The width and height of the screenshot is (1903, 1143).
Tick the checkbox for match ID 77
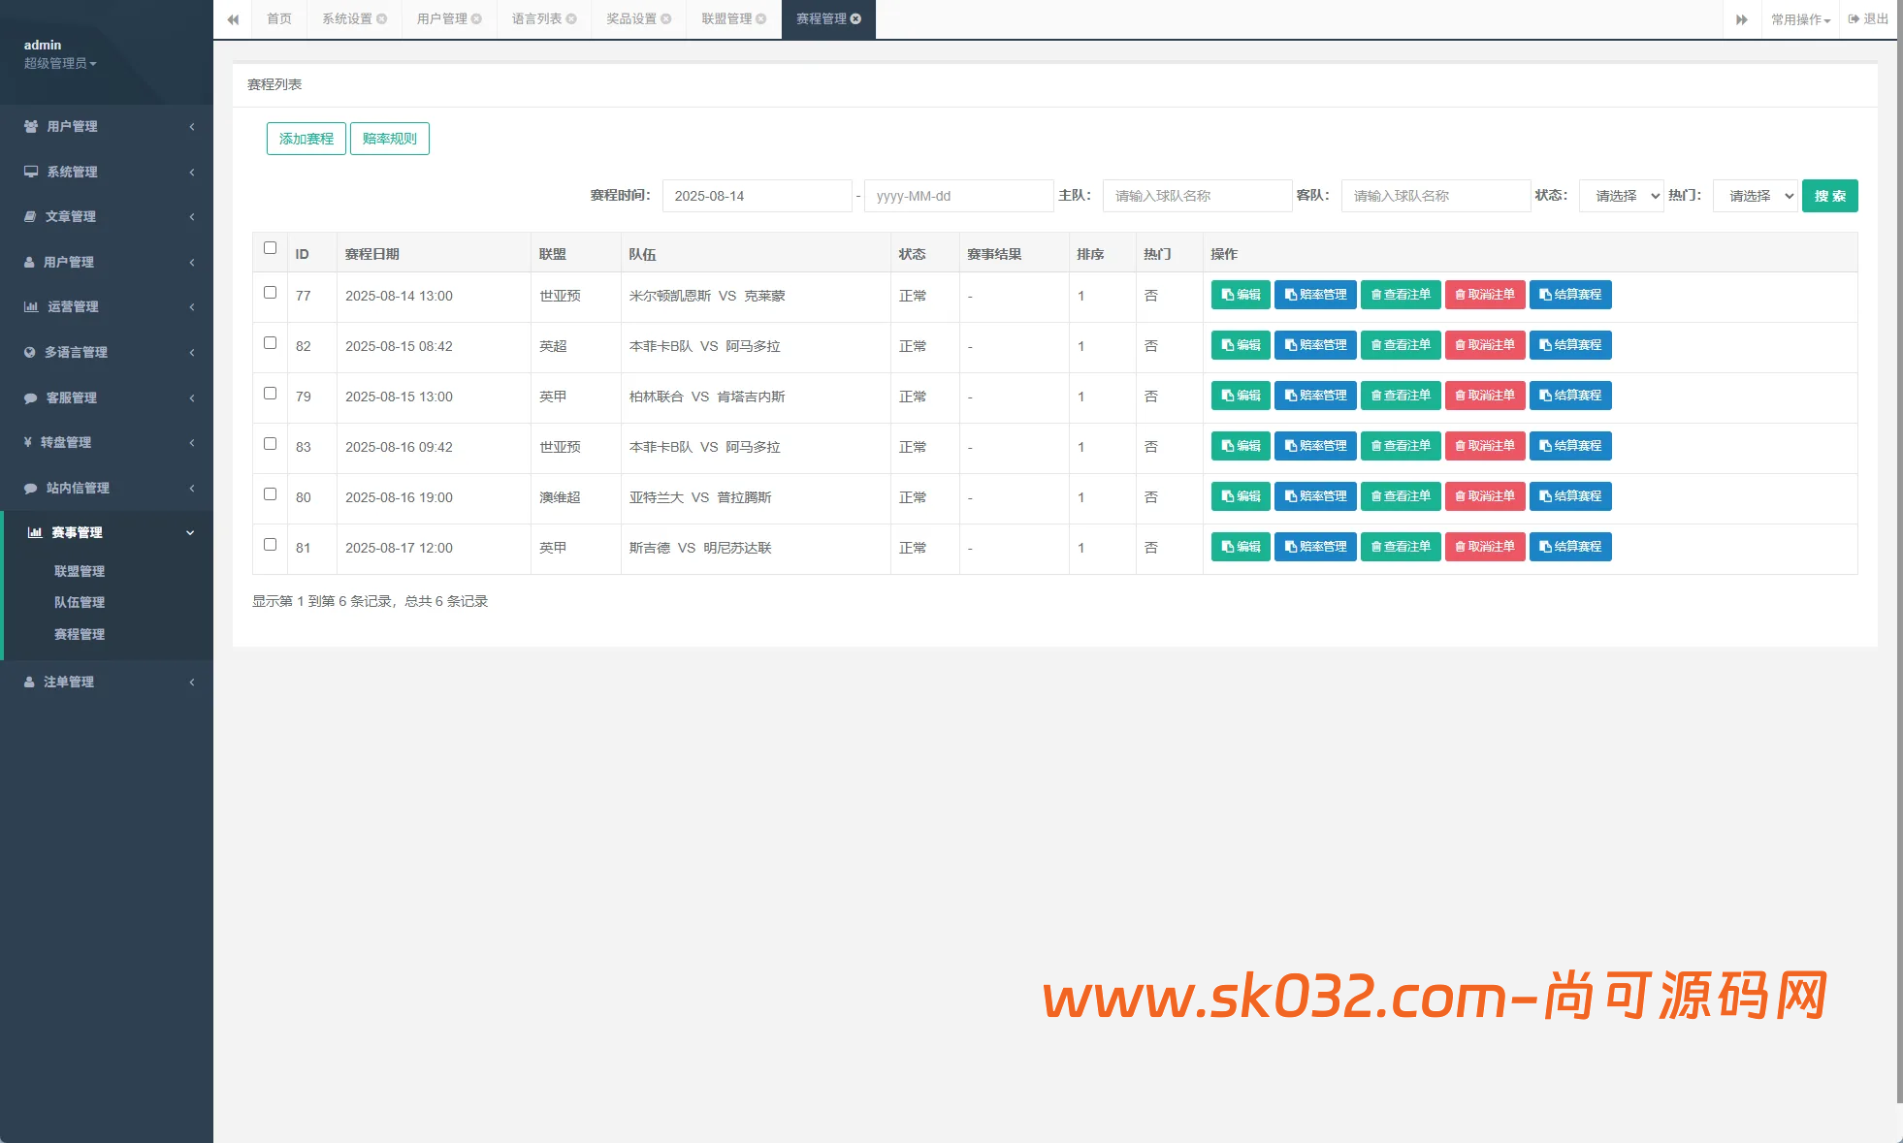[270, 293]
